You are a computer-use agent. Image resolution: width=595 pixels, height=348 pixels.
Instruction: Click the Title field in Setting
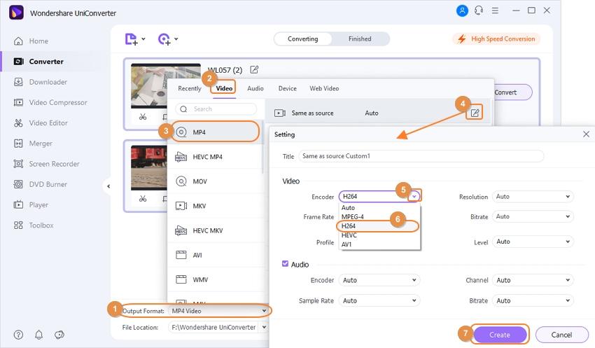tap(421, 156)
